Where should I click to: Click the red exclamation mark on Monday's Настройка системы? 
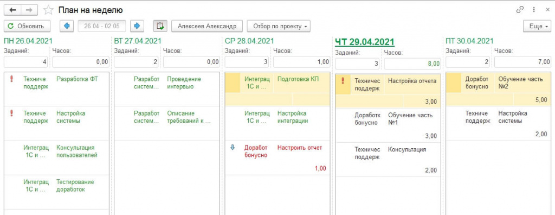[11, 113]
